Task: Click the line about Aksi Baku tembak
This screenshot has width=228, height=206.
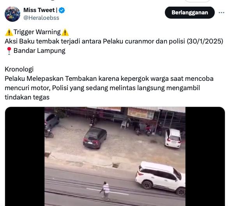Action: [114, 41]
